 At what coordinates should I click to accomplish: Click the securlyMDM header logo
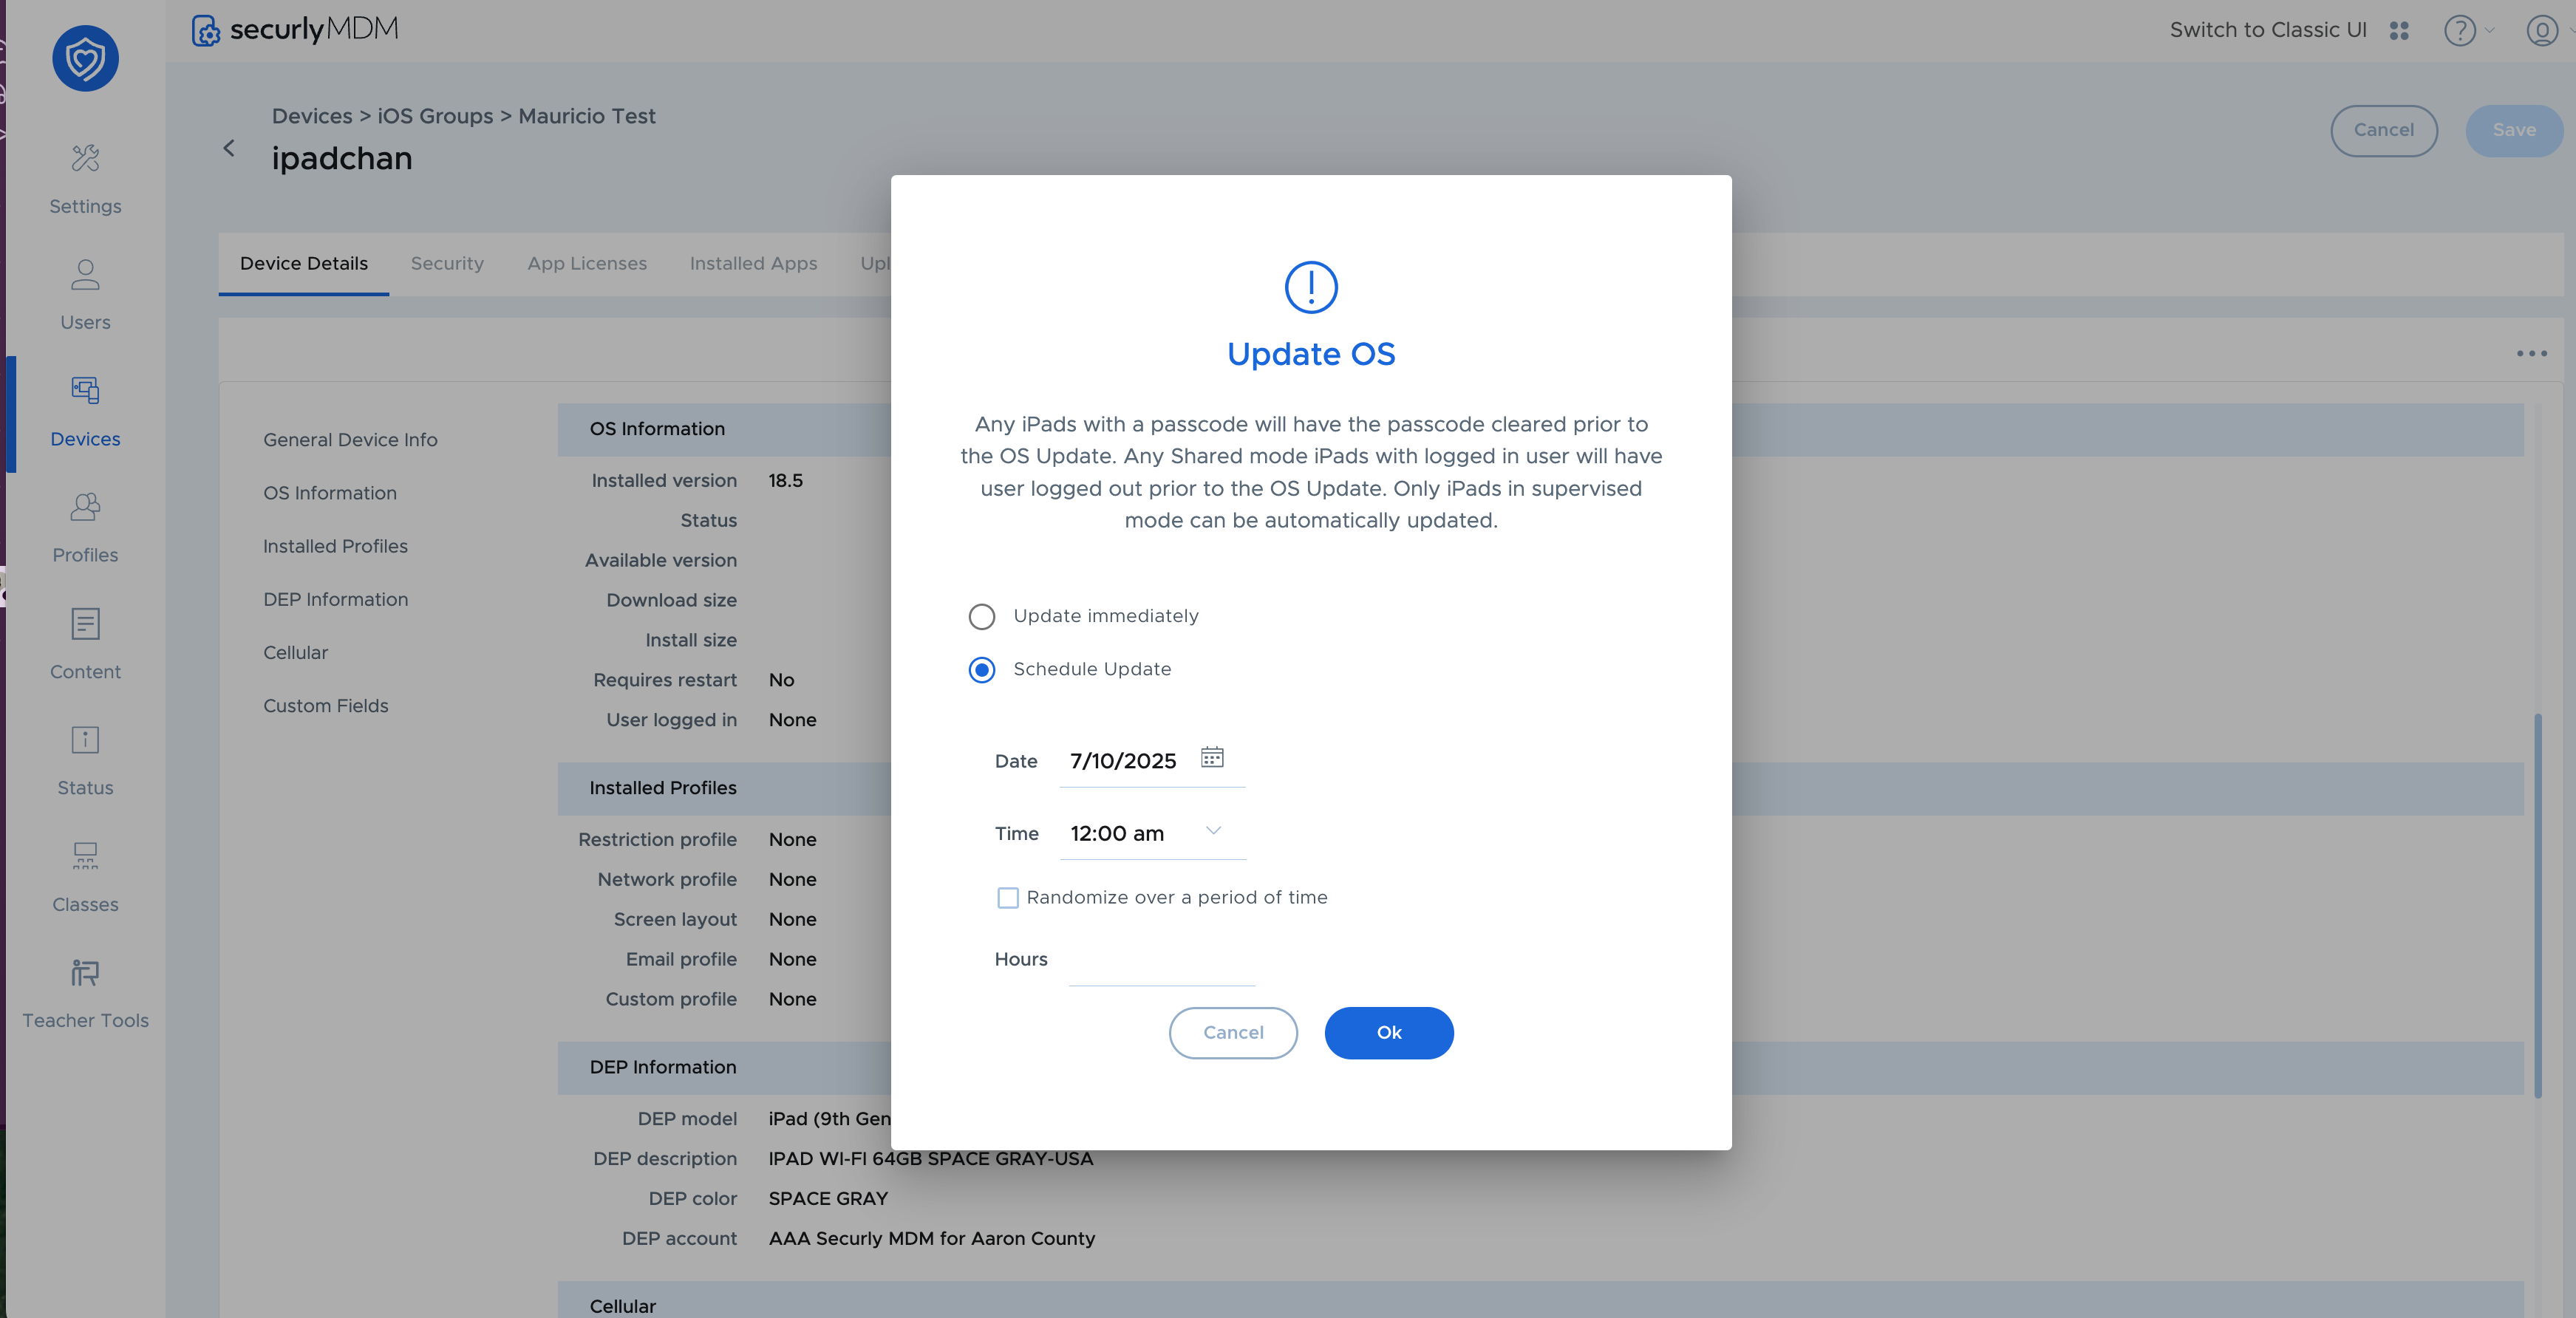pyautogui.click(x=295, y=30)
